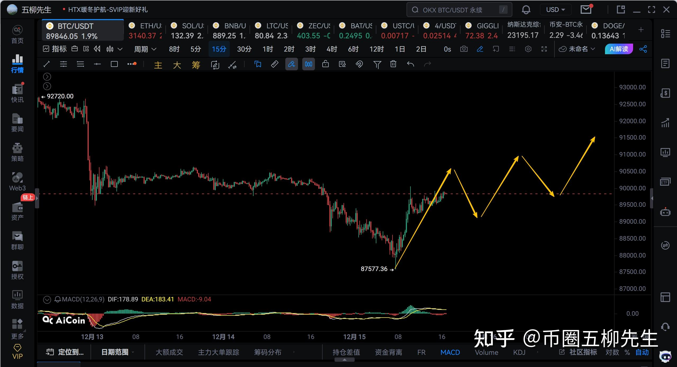
Task: Switch to the 1时 timeframe
Action: [268, 49]
